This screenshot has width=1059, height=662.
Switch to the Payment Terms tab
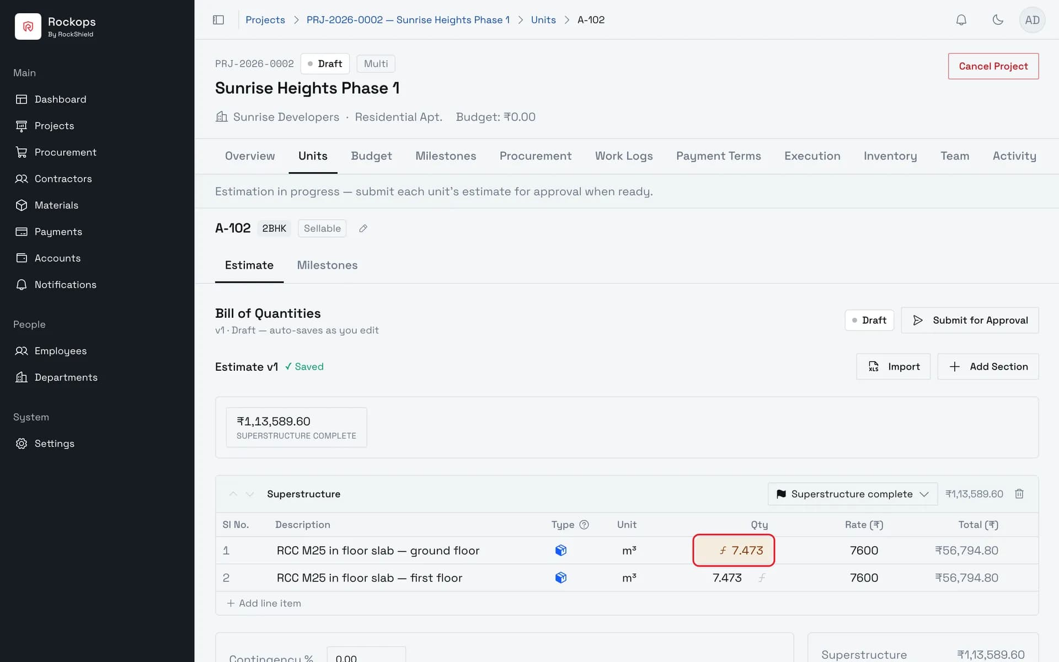[718, 156]
